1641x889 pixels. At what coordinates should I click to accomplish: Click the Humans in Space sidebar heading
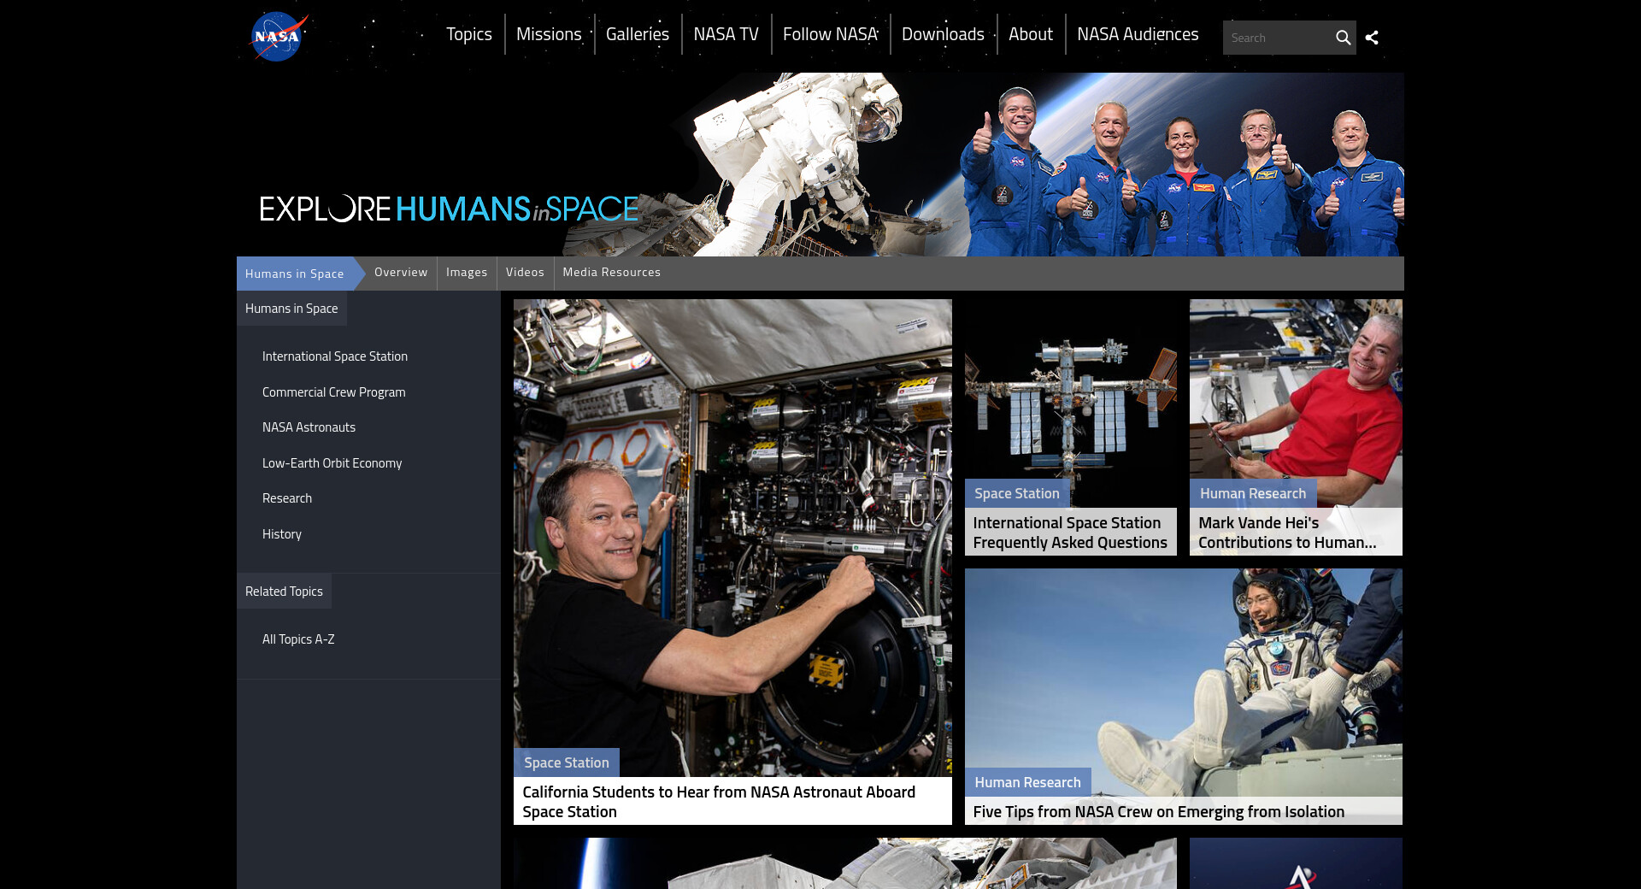point(291,309)
